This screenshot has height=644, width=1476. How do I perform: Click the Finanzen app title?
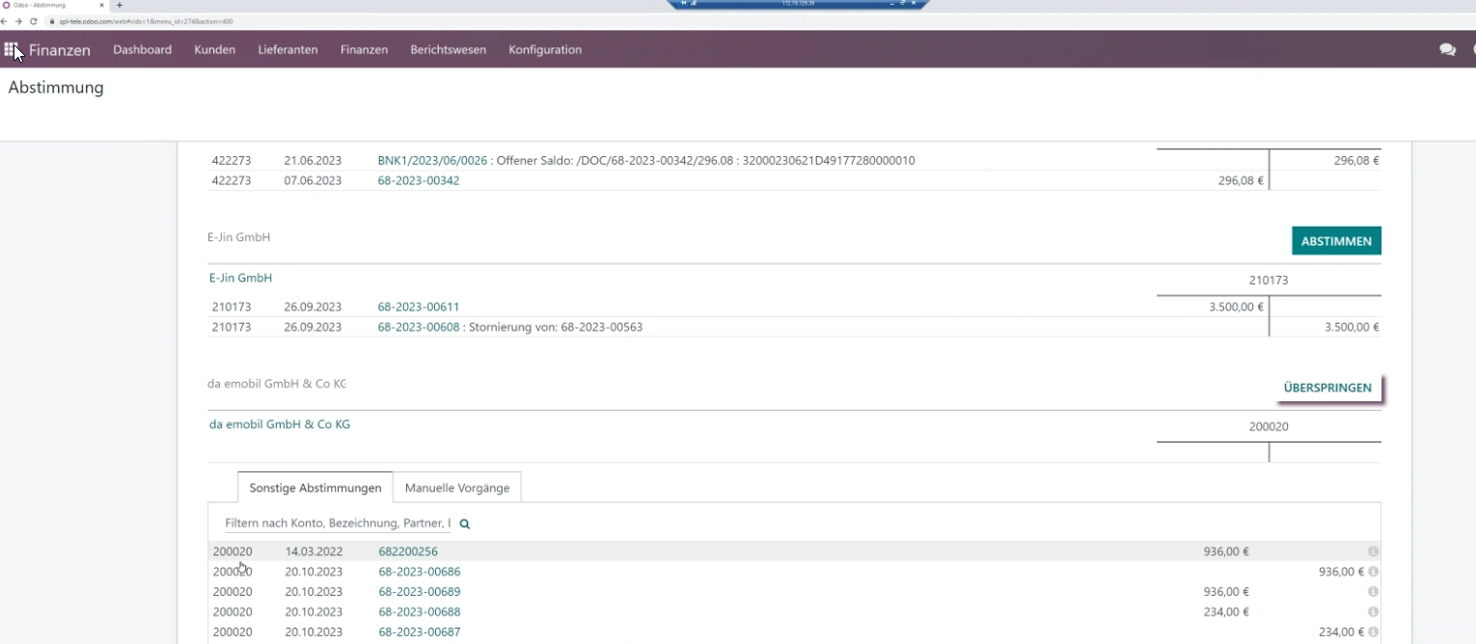tap(60, 50)
